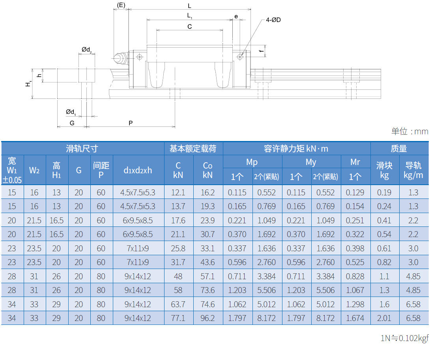Click the My sub-header
The width and height of the screenshot is (430, 345).
pos(311,162)
